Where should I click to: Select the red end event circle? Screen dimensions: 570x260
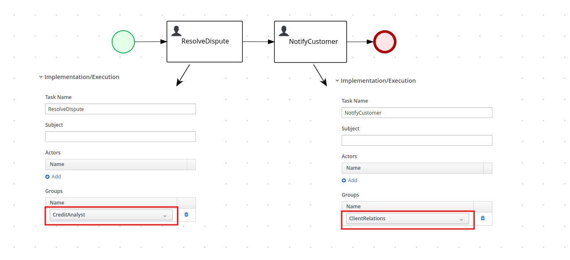click(384, 41)
